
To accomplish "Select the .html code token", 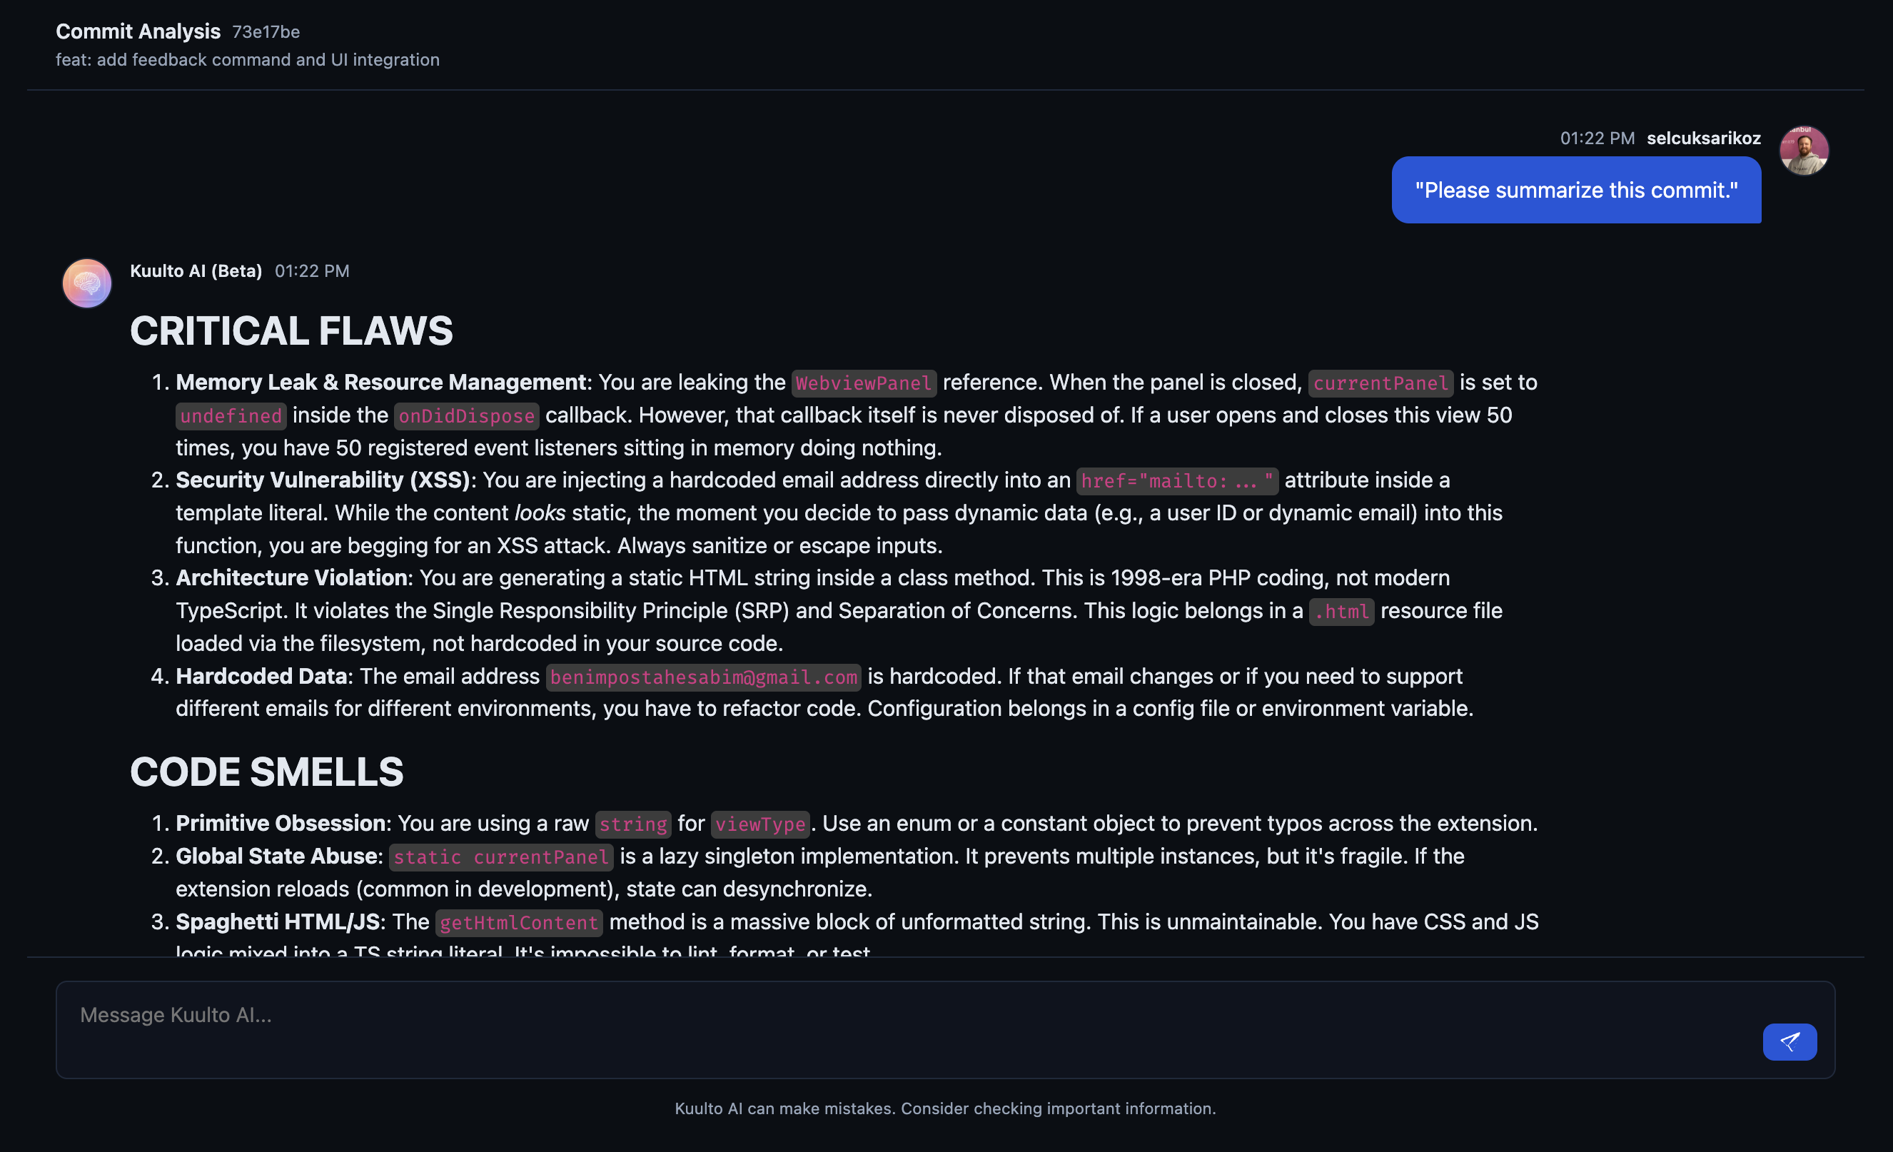I will point(1341,611).
